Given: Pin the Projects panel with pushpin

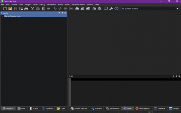Looking at the screenshot, I should click(62, 13).
